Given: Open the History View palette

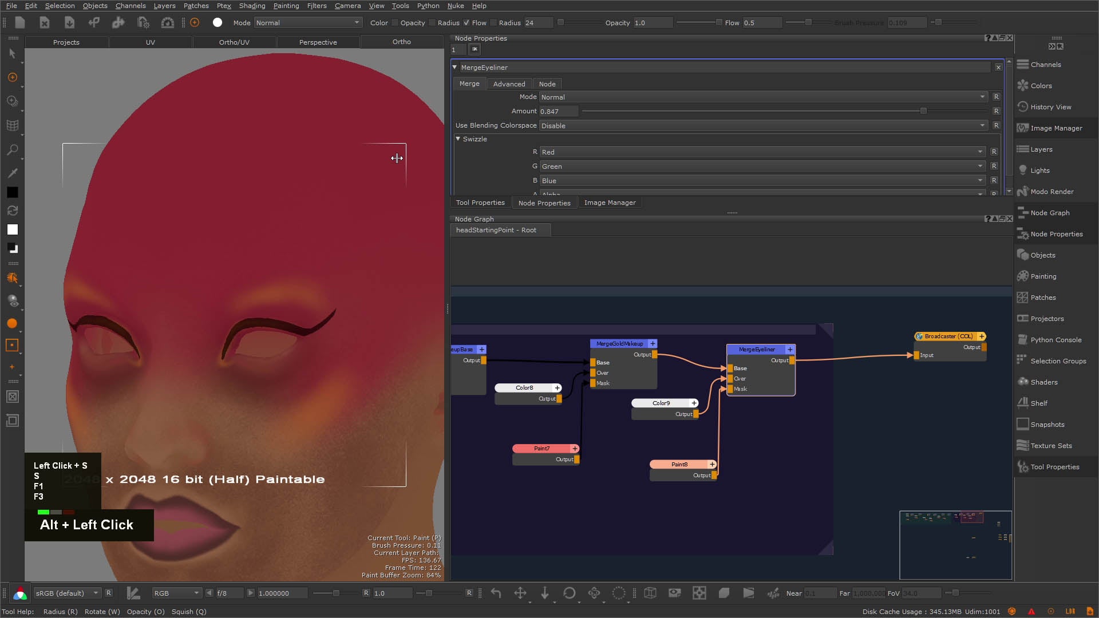Looking at the screenshot, I should pos(1050,107).
